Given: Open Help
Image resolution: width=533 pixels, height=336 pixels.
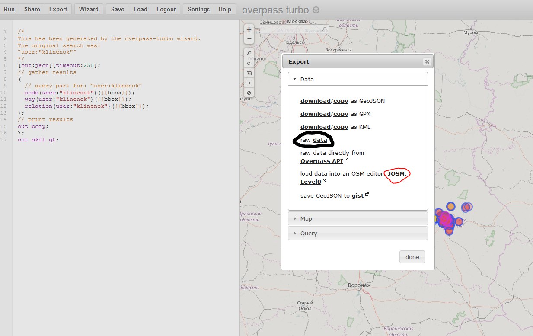Looking at the screenshot, I should tap(225, 9).
